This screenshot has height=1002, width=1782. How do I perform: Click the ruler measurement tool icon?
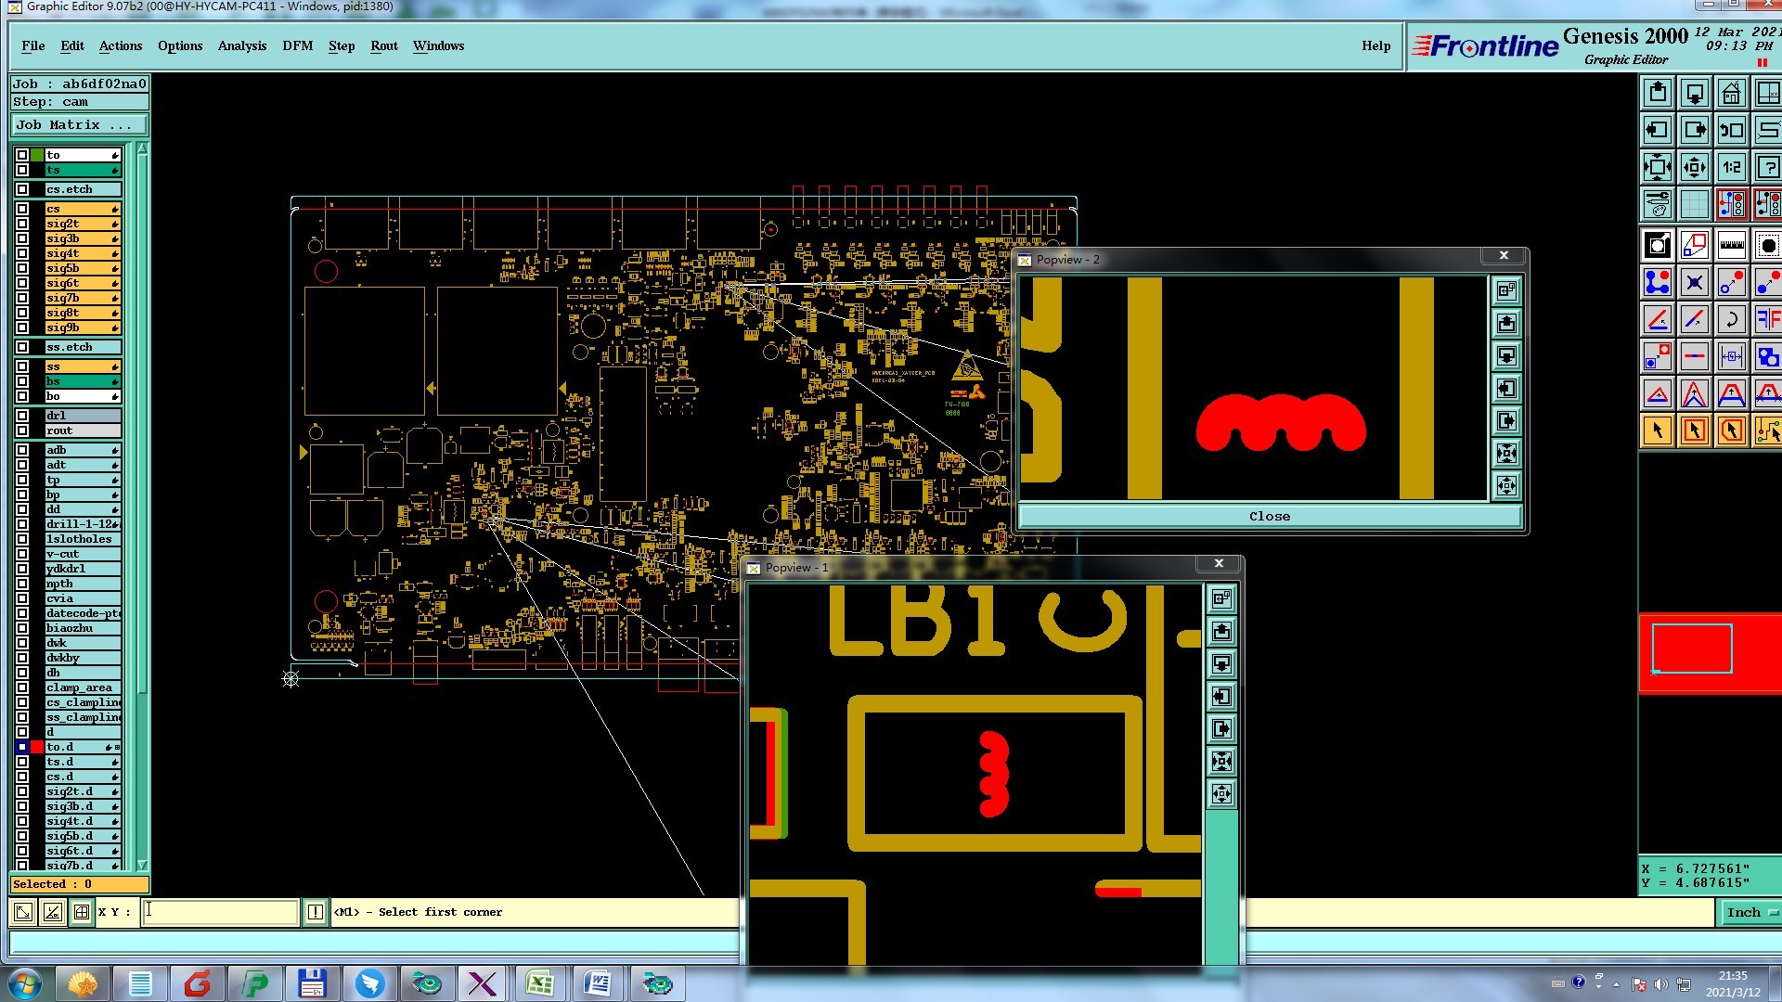pyautogui.click(x=1731, y=245)
